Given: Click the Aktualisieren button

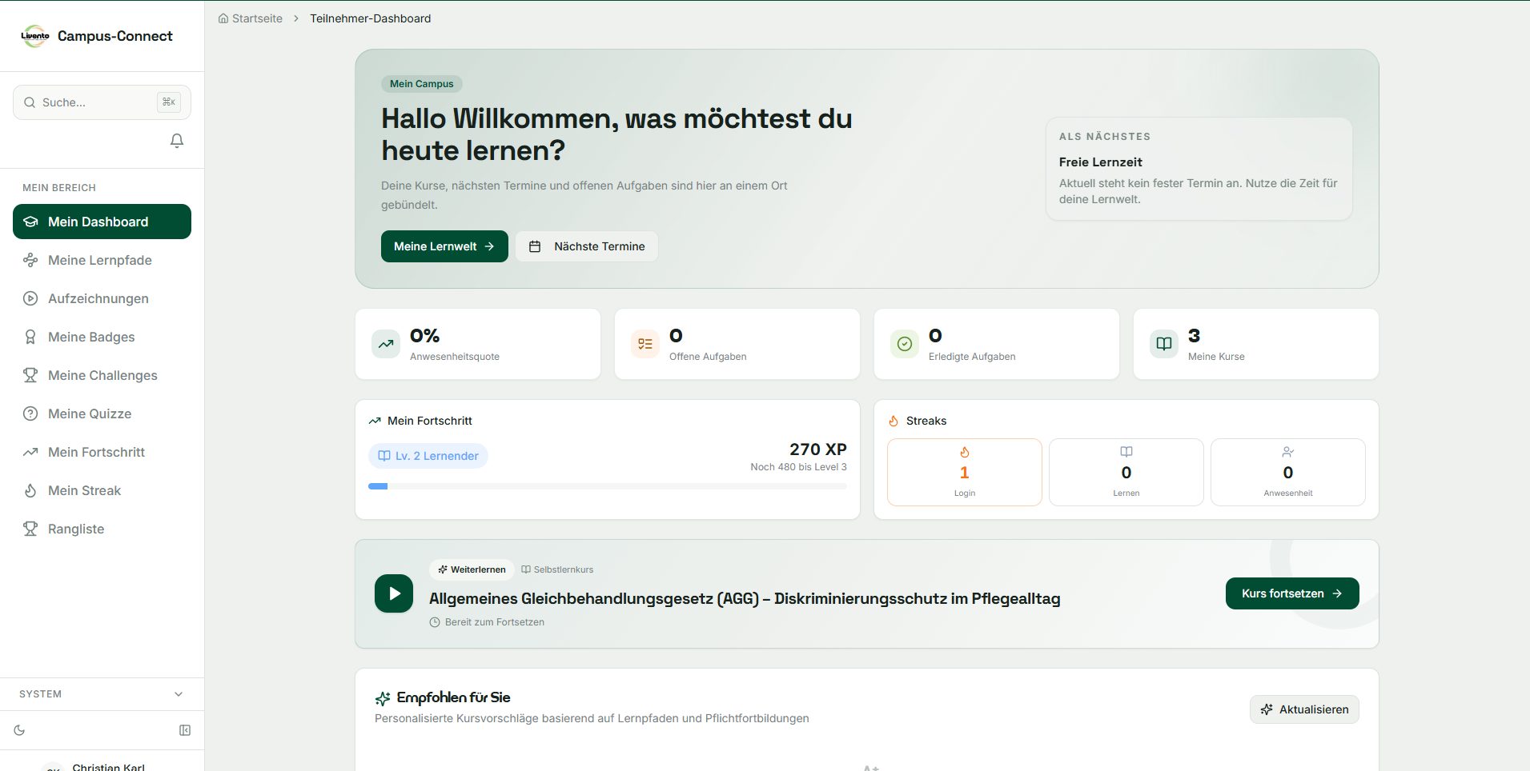Looking at the screenshot, I should click(x=1304, y=709).
